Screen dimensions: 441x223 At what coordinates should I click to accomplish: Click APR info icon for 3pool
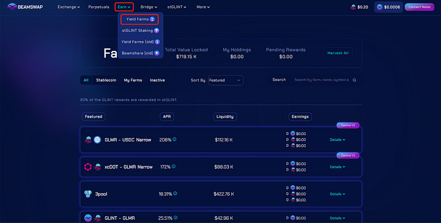coord(175,194)
